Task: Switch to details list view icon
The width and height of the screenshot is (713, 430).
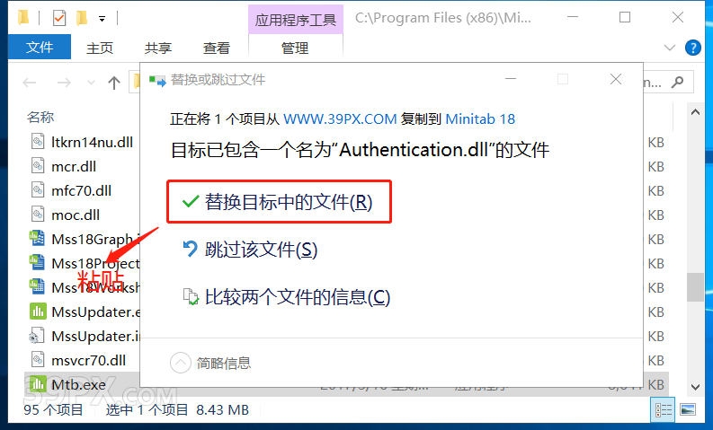Action: point(664,410)
